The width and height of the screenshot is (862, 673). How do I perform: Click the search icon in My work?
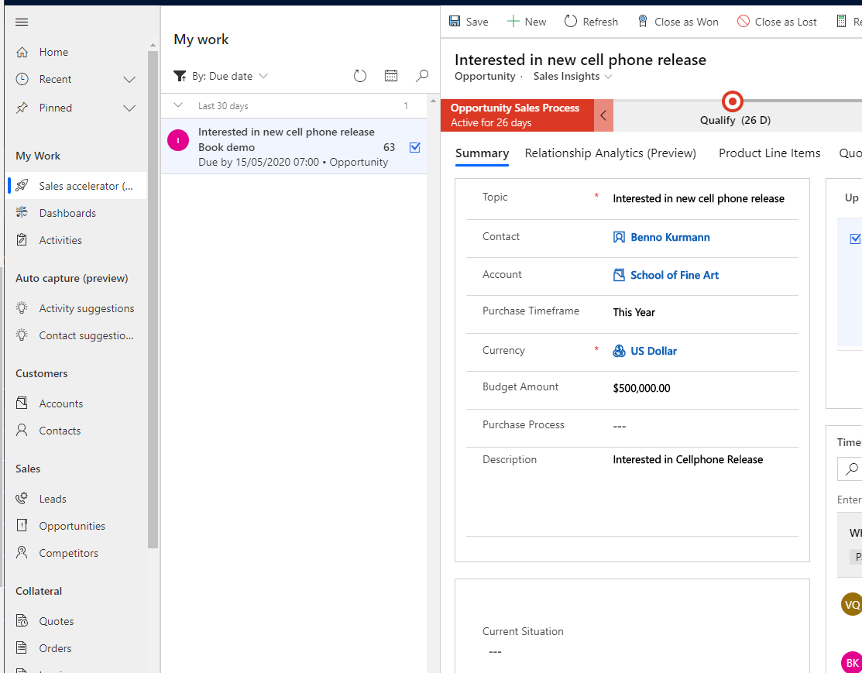tap(422, 76)
